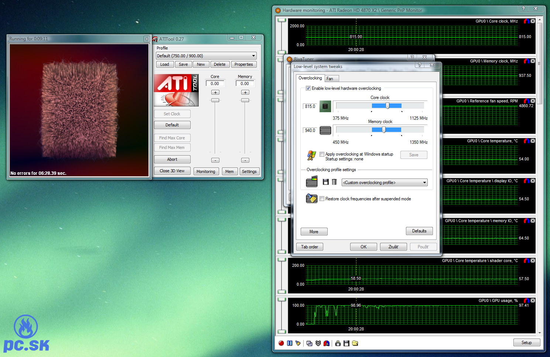550x357 pixels.
Task: Click the Tab order button
Action: tap(310, 247)
